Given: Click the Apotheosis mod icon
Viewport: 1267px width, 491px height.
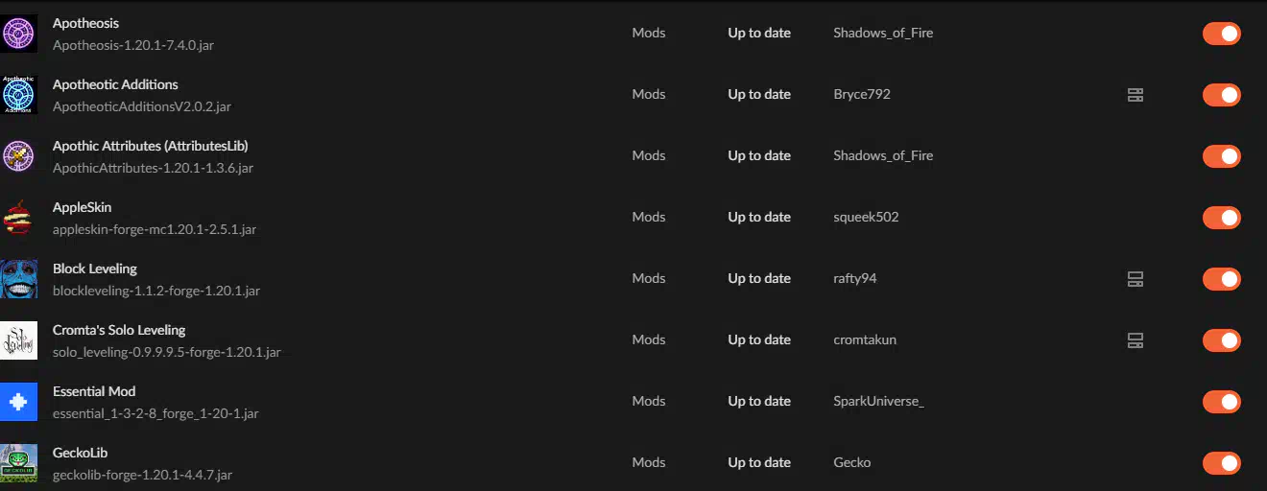Looking at the screenshot, I should (18, 34).
